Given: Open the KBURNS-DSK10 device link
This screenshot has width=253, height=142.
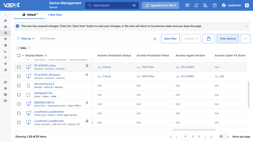Looking at the screenshot, I should (x=44, y=102).
